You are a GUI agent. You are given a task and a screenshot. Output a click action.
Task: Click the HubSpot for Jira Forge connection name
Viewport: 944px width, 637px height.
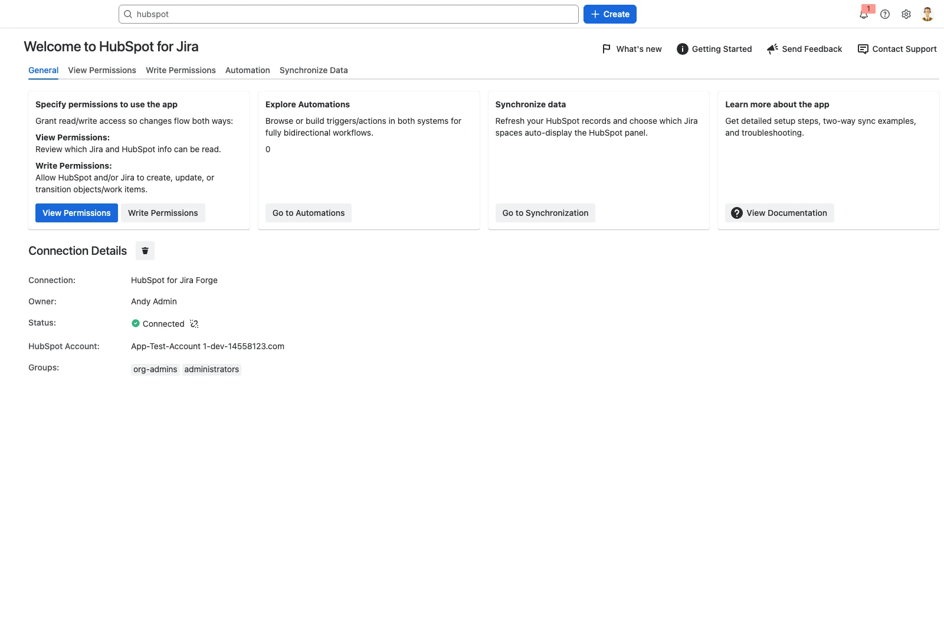pos(174,280)
